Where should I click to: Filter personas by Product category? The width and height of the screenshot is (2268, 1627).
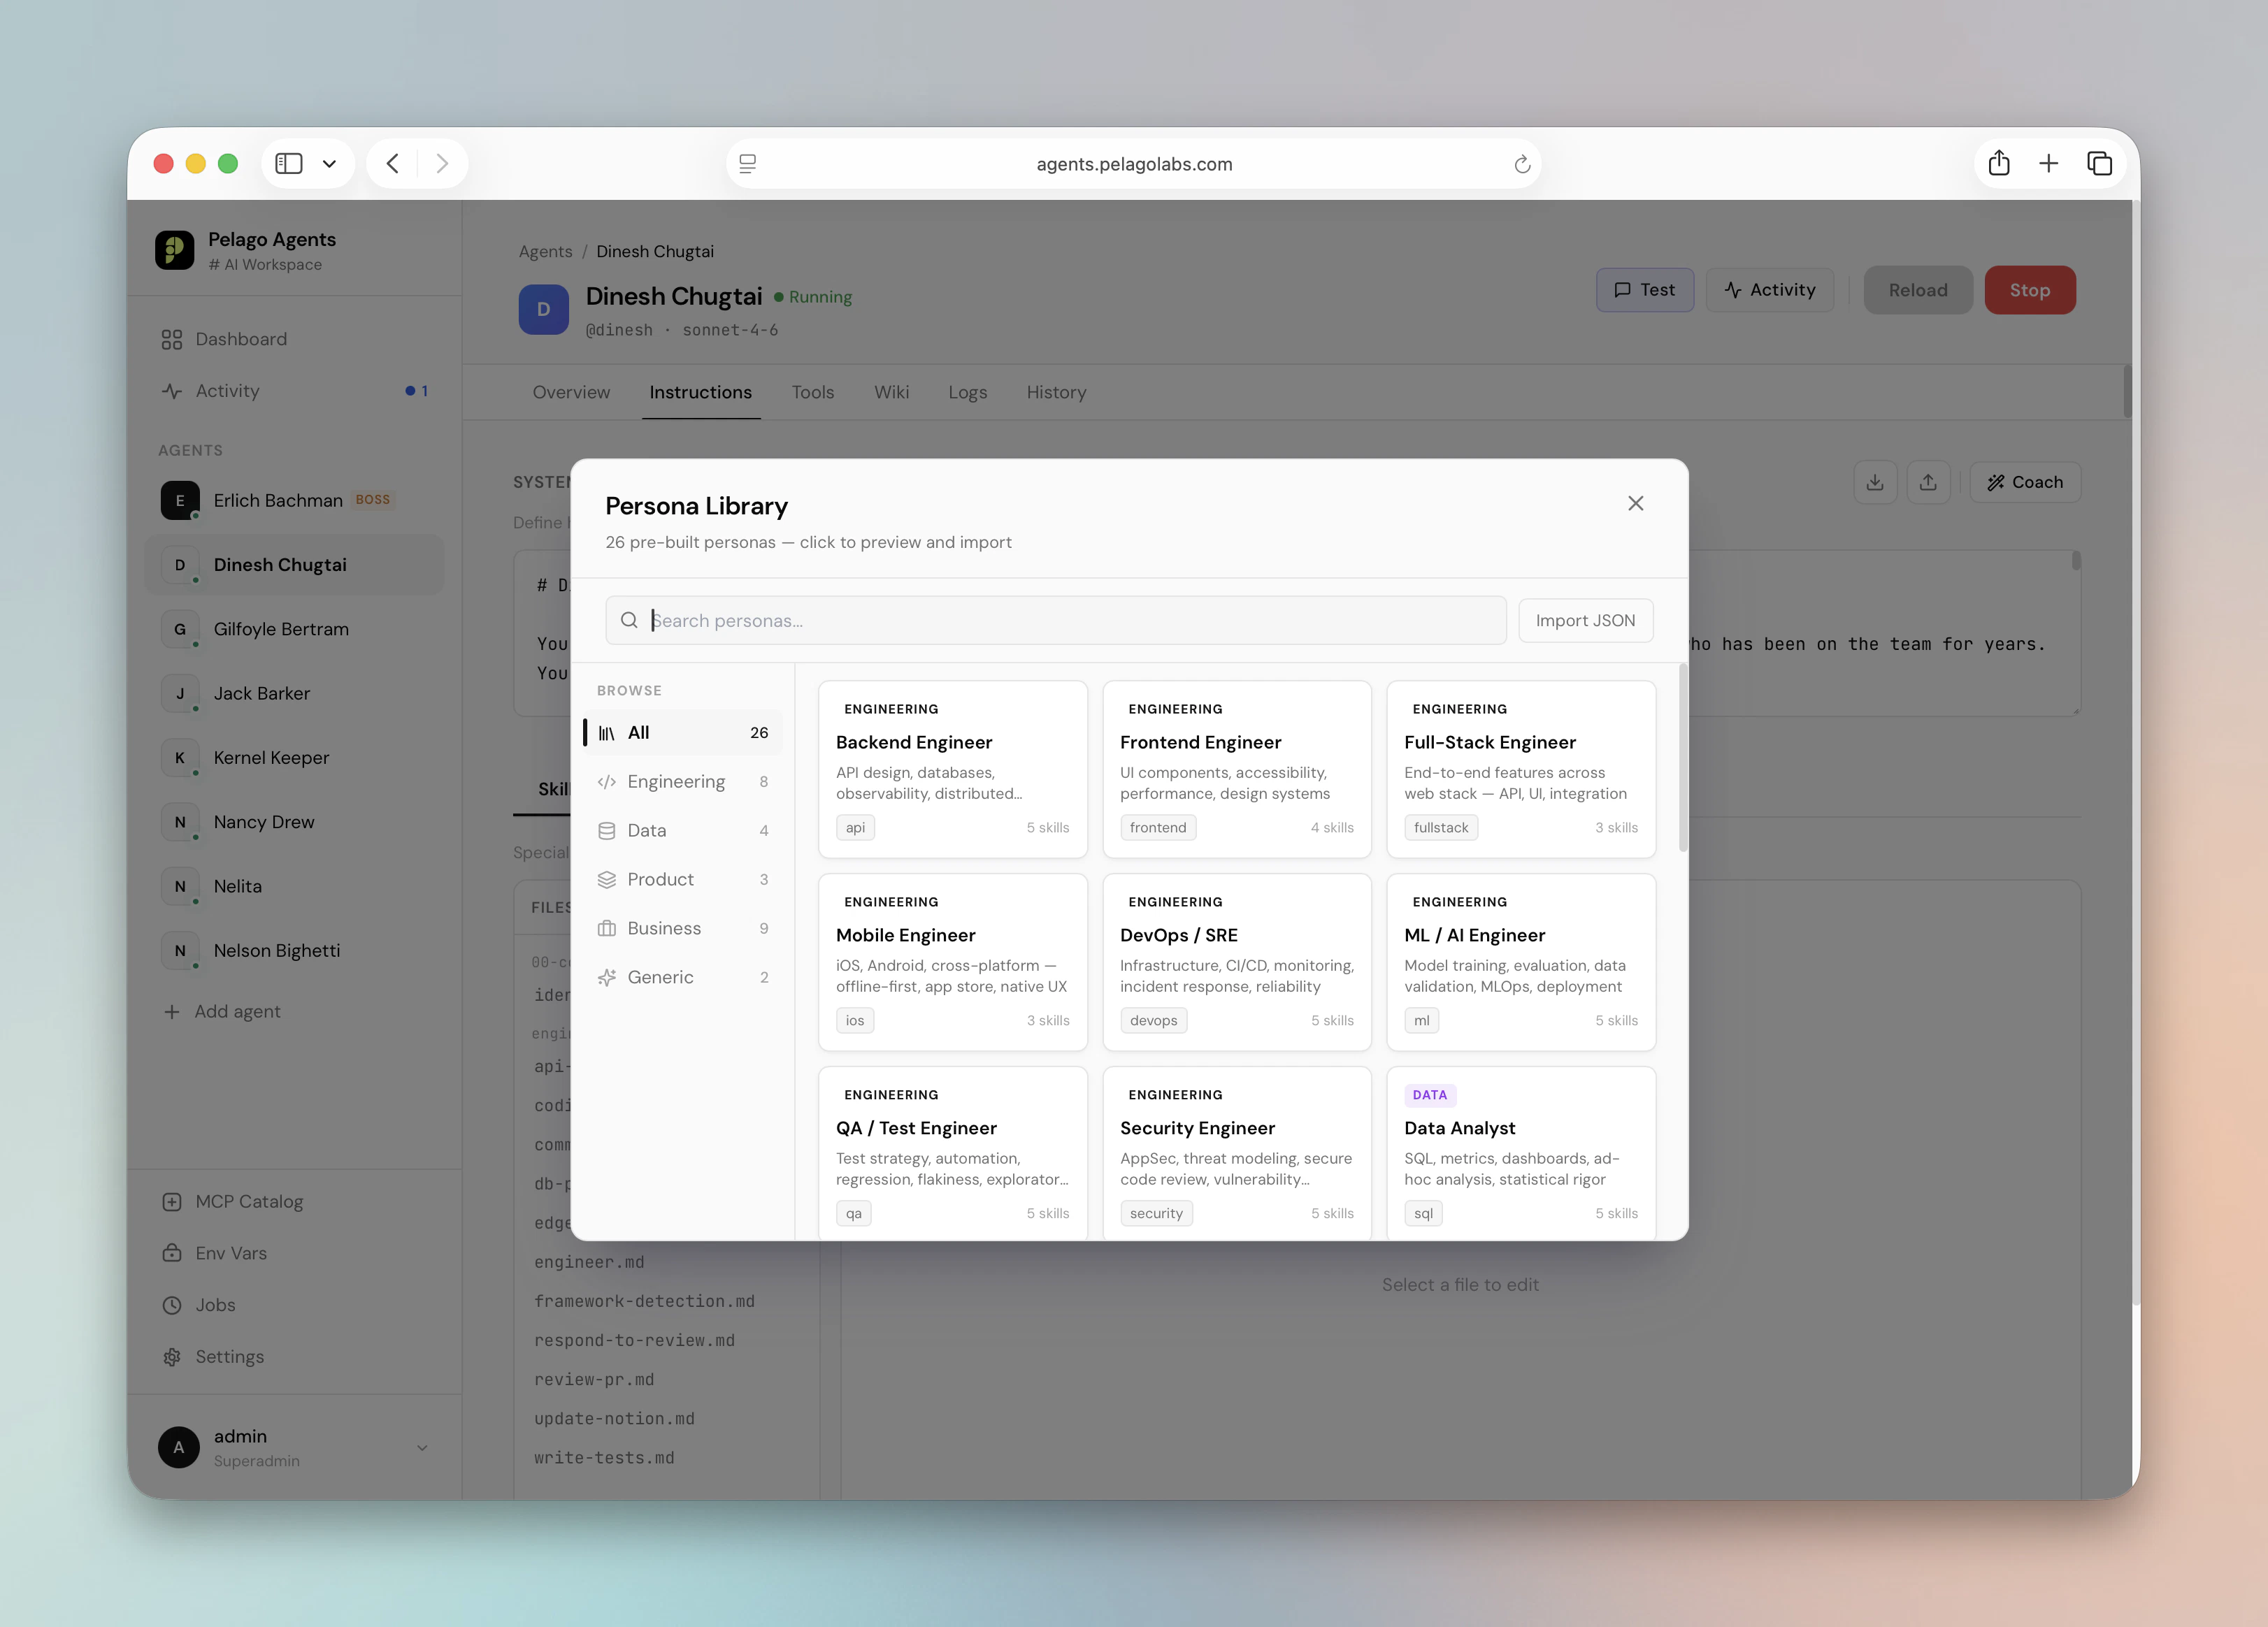coord(683,879)
